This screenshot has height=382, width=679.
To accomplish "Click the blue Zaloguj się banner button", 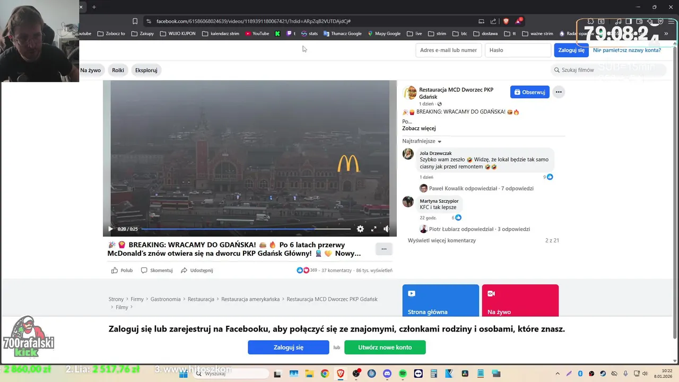I will [x=289, y=348].
